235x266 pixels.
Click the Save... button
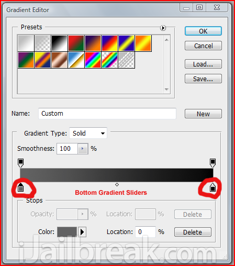pyautogui.click(x=203, y=79)
